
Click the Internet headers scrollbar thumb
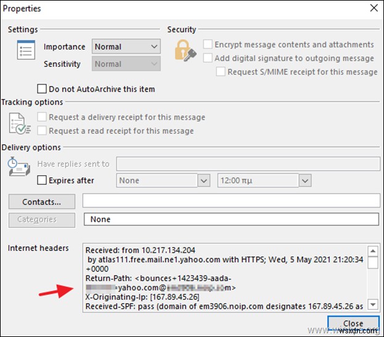tap(373, 263)
